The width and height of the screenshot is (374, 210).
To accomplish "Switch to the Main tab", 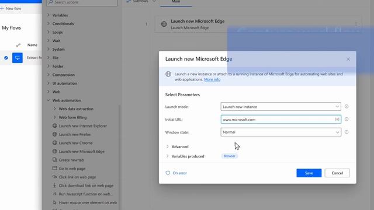I will [176, 2].
